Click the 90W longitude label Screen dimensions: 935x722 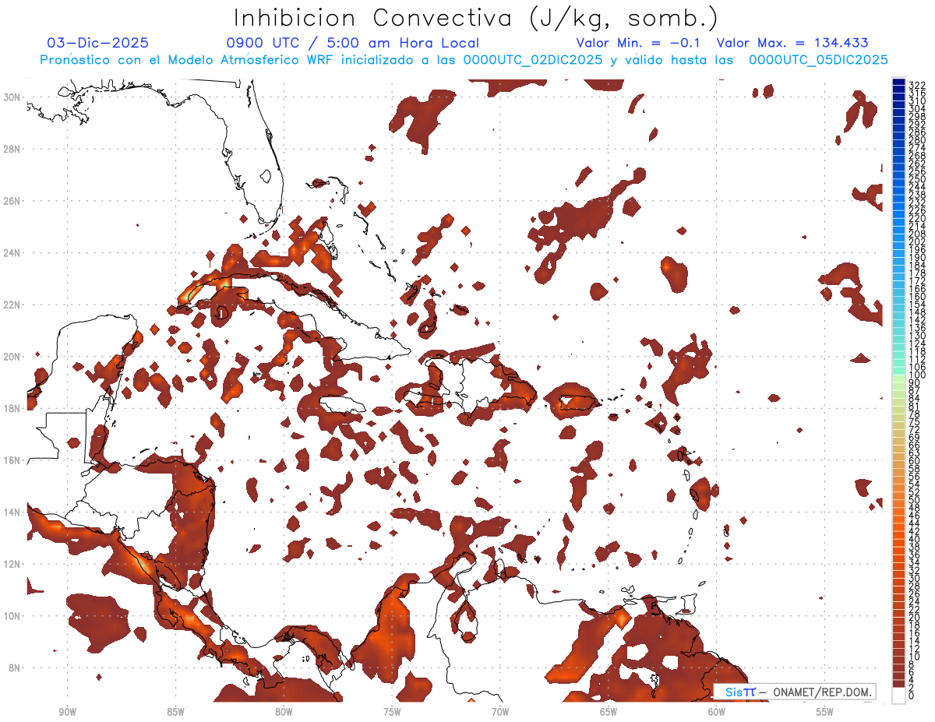pos(67,712)
